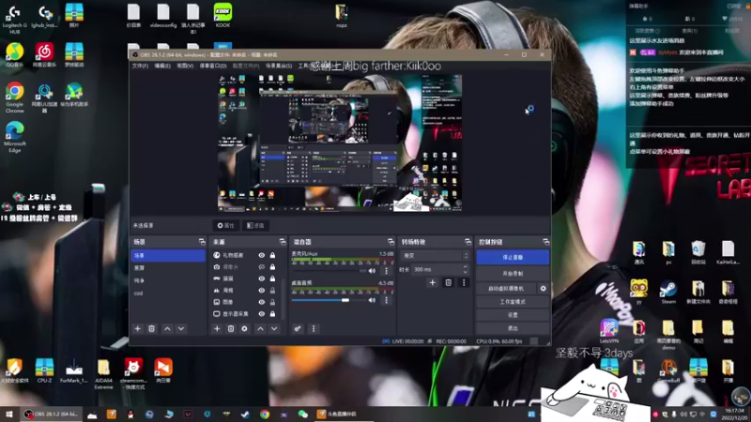
Task: Open the transition three-dot properties menu
Action: (463, 283)
